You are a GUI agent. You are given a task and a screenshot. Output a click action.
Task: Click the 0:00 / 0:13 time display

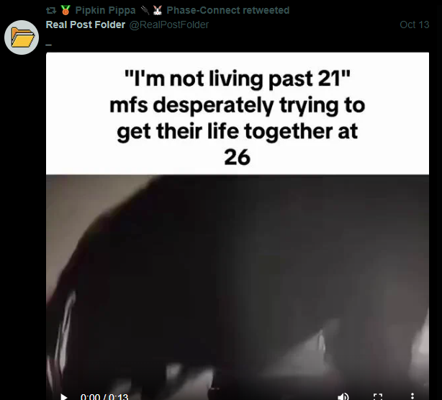(x=104, y=397)
